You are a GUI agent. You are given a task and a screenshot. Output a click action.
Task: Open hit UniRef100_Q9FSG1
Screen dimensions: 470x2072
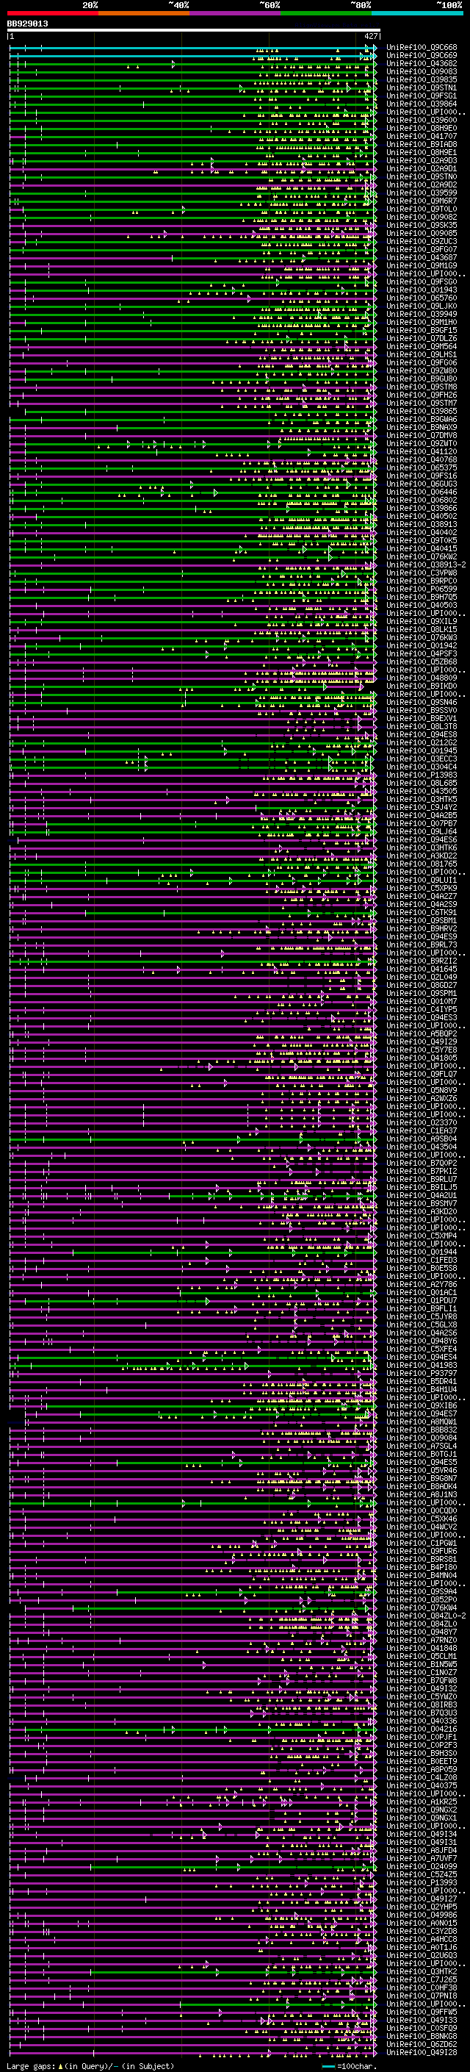(x=422, y=96)
